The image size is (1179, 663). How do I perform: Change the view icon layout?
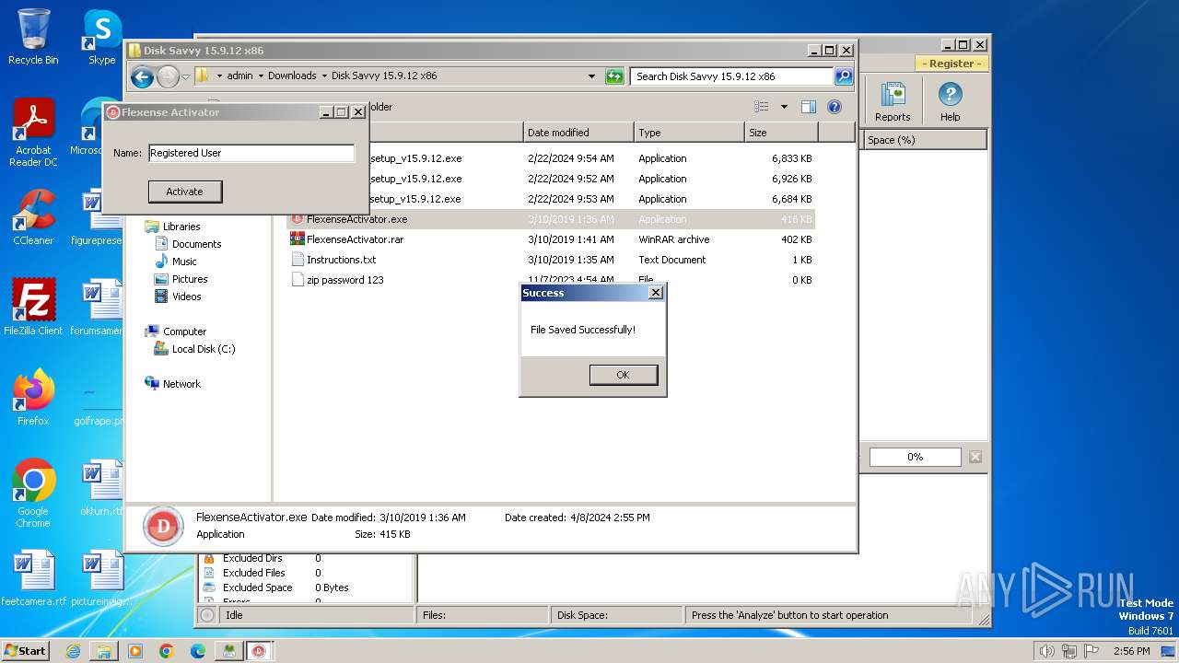coord(761,107)
